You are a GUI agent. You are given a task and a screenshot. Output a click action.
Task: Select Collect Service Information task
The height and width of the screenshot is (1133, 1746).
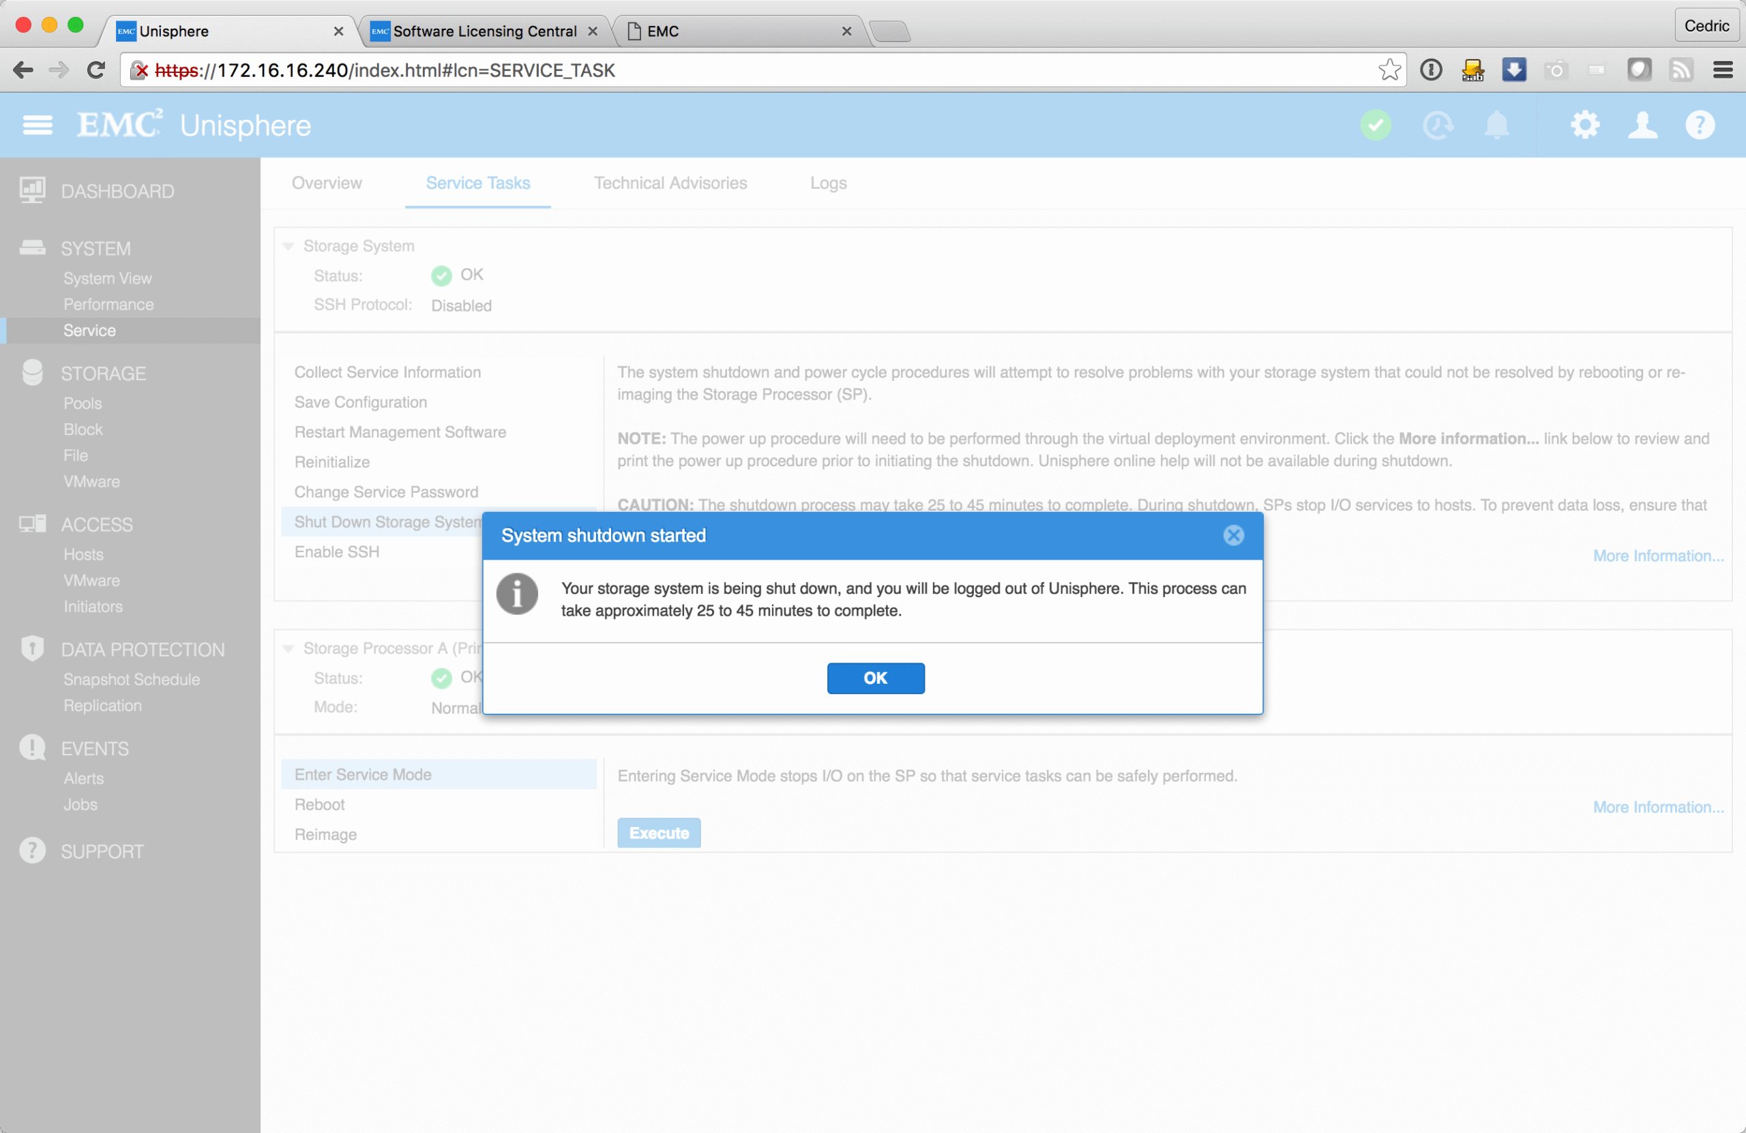387,372
